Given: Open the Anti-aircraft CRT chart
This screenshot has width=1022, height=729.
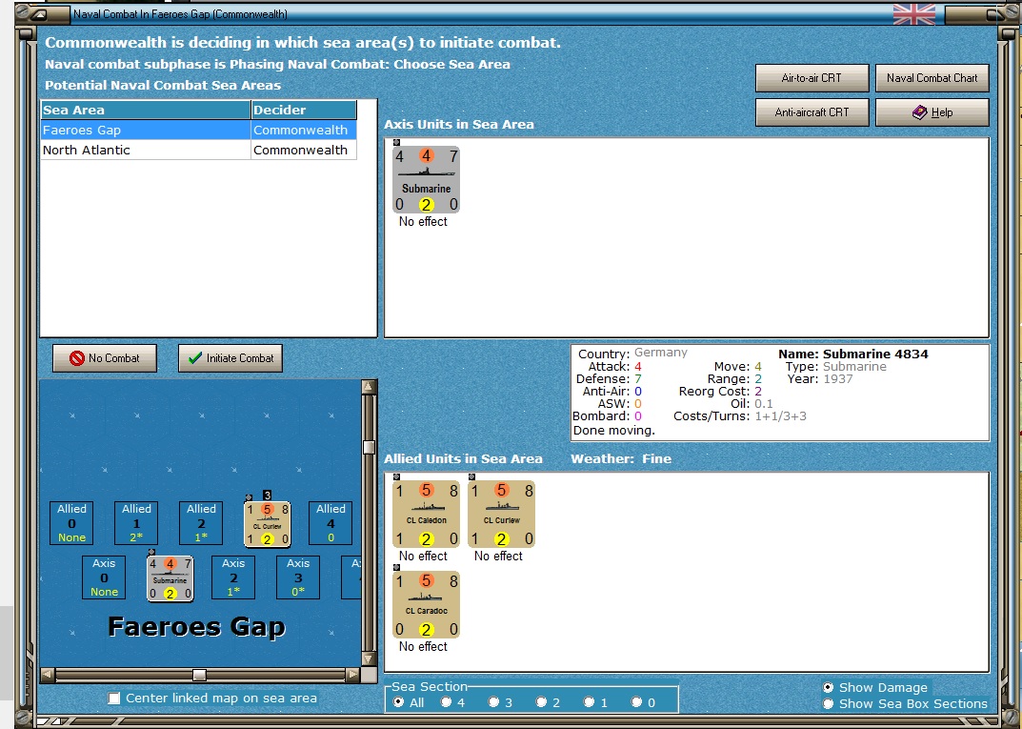Looking at the screenshot, I should 812,112.
